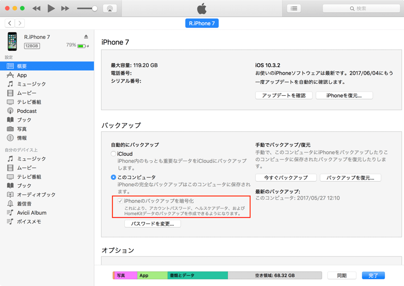Screen dimensions: 404x286
Task: Click iPhoneを復元... button
Action: (x=344, y=95)
